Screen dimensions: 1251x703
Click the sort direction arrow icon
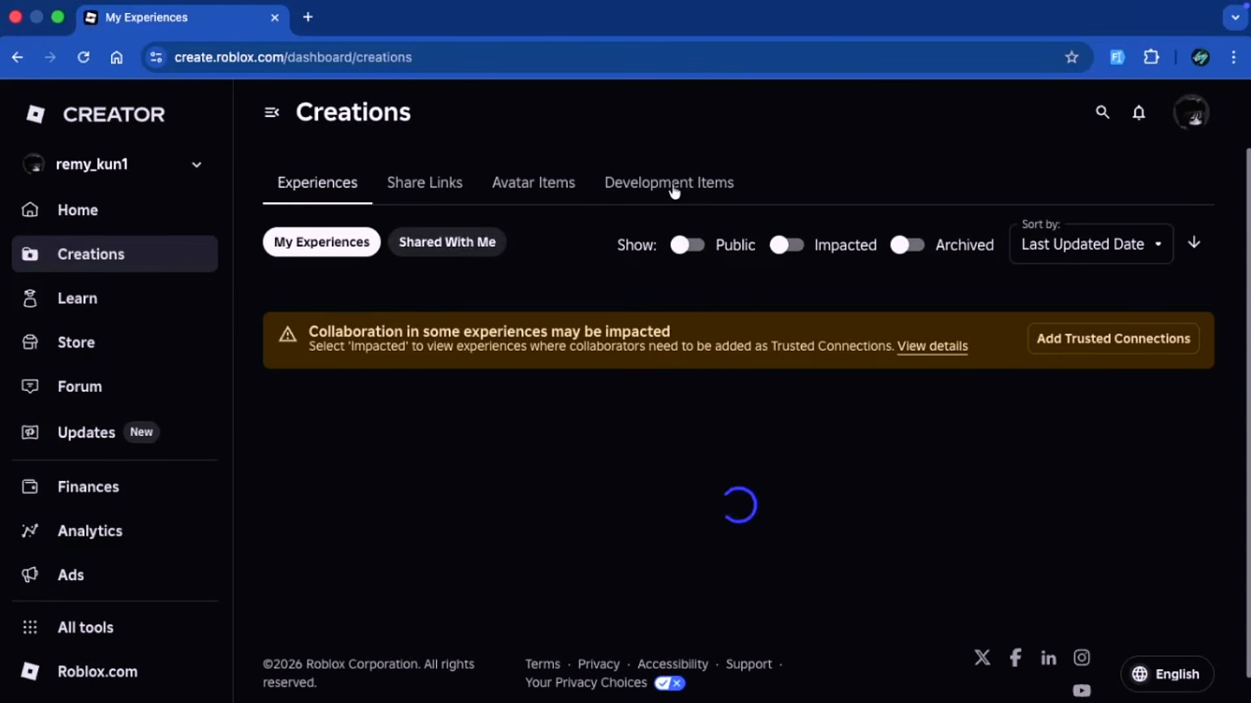pos(1194,243)
